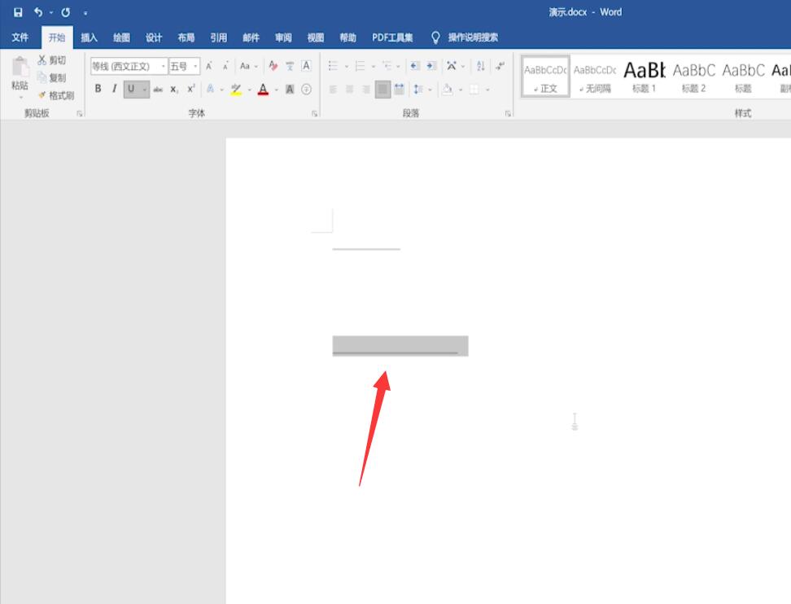
Task: Select the Format Painter (格式刷) tool
Action: (56, 95)
